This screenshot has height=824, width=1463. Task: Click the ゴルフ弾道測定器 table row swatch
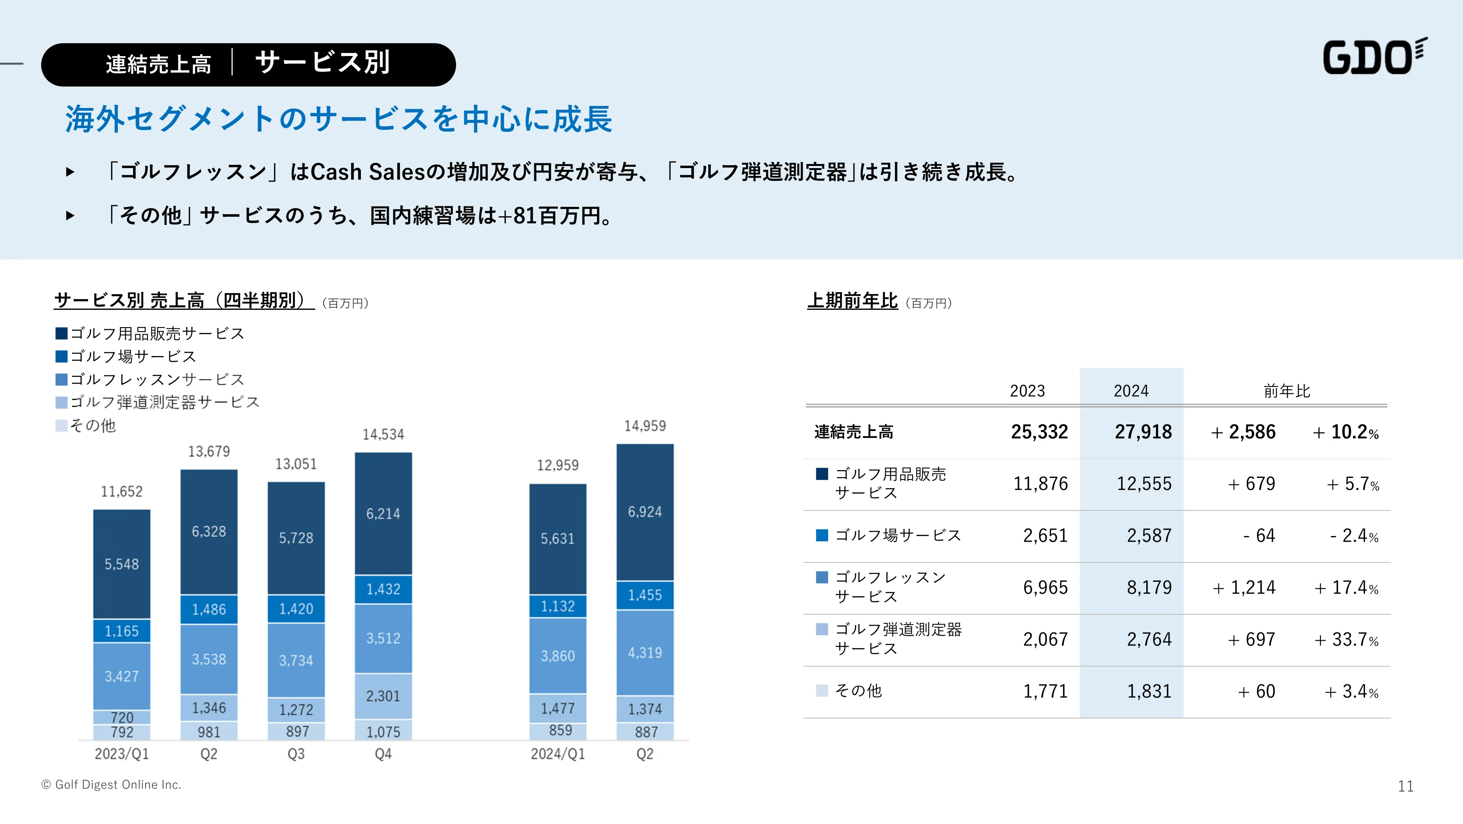(x=822, y=629)
